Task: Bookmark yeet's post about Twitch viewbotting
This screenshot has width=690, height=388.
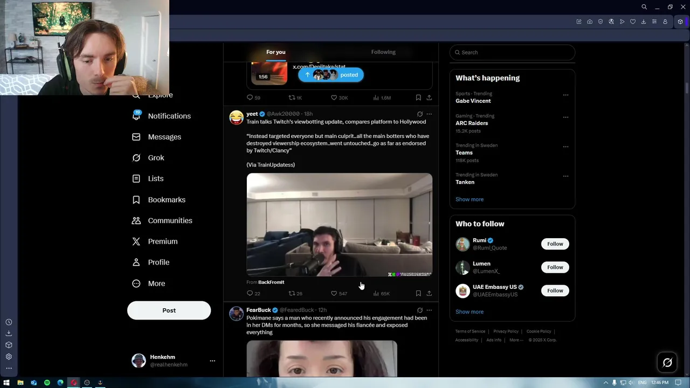Action: (418, 294)
